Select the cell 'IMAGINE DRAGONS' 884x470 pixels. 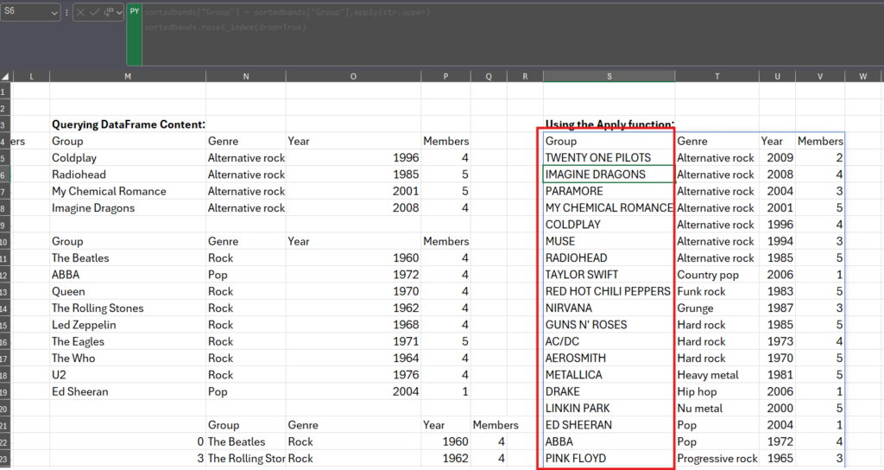pos(609,175)
